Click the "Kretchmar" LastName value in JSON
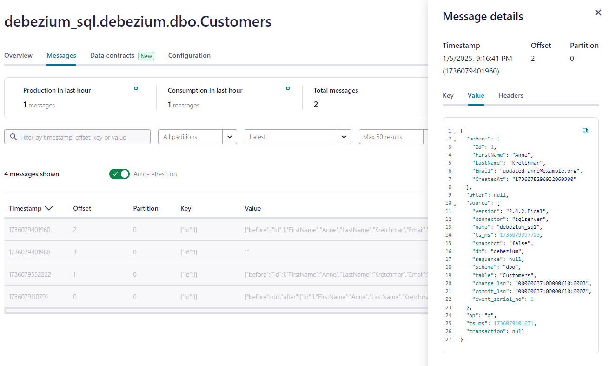 pos(525,163)
